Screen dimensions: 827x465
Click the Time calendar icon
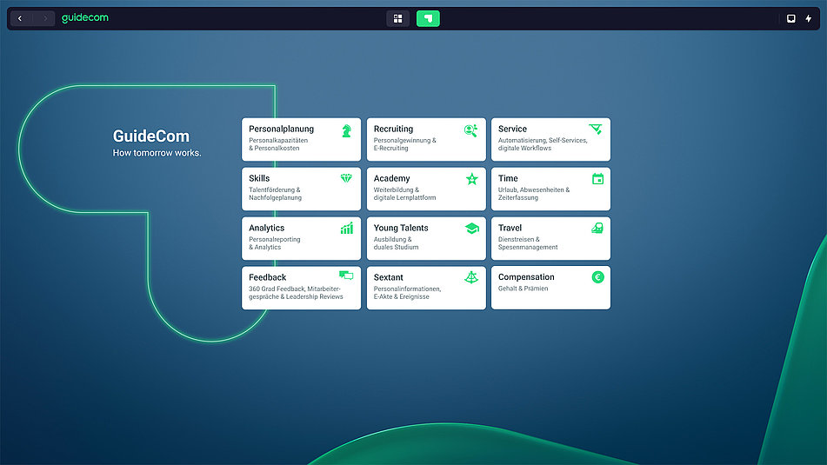pyautogui.click(x=597, y=179)
